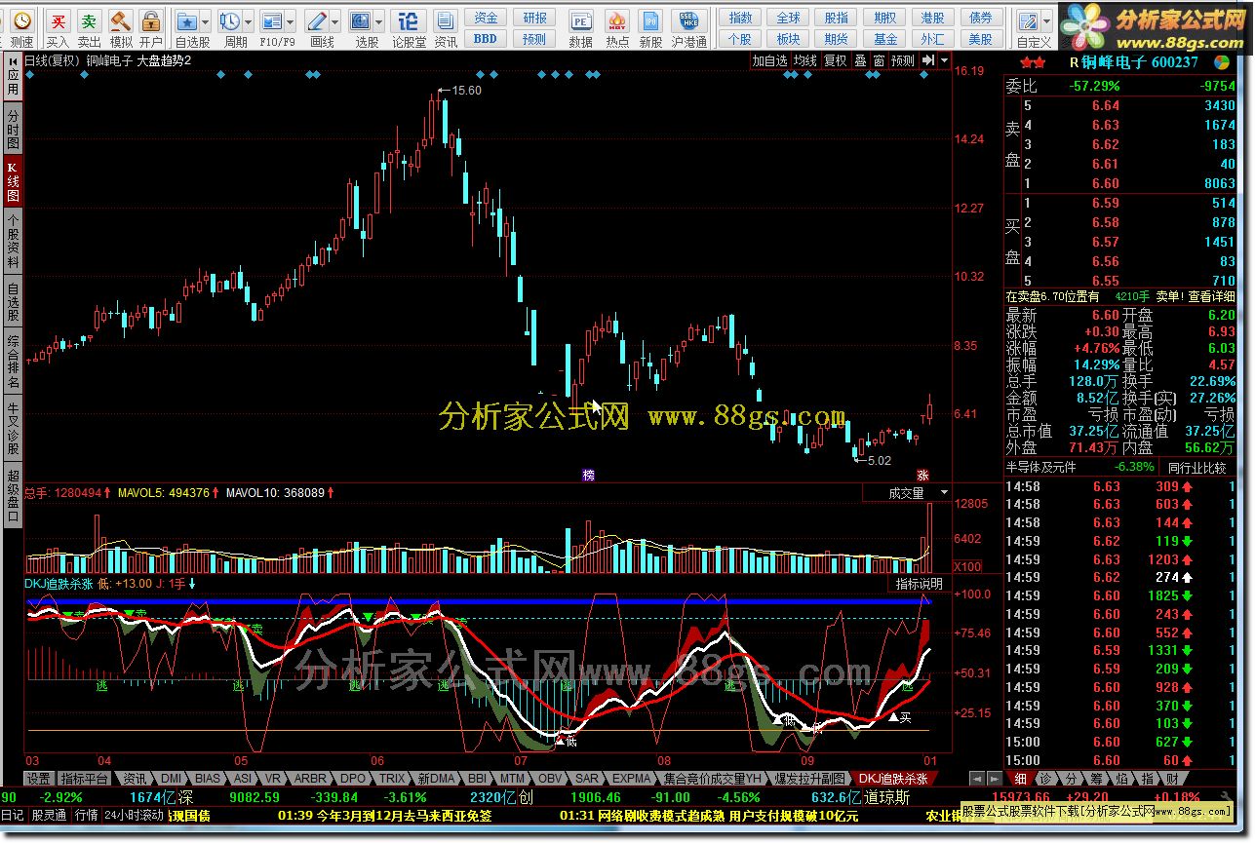Click the 卖出 (sell) toolbar icon

(89, 20)
